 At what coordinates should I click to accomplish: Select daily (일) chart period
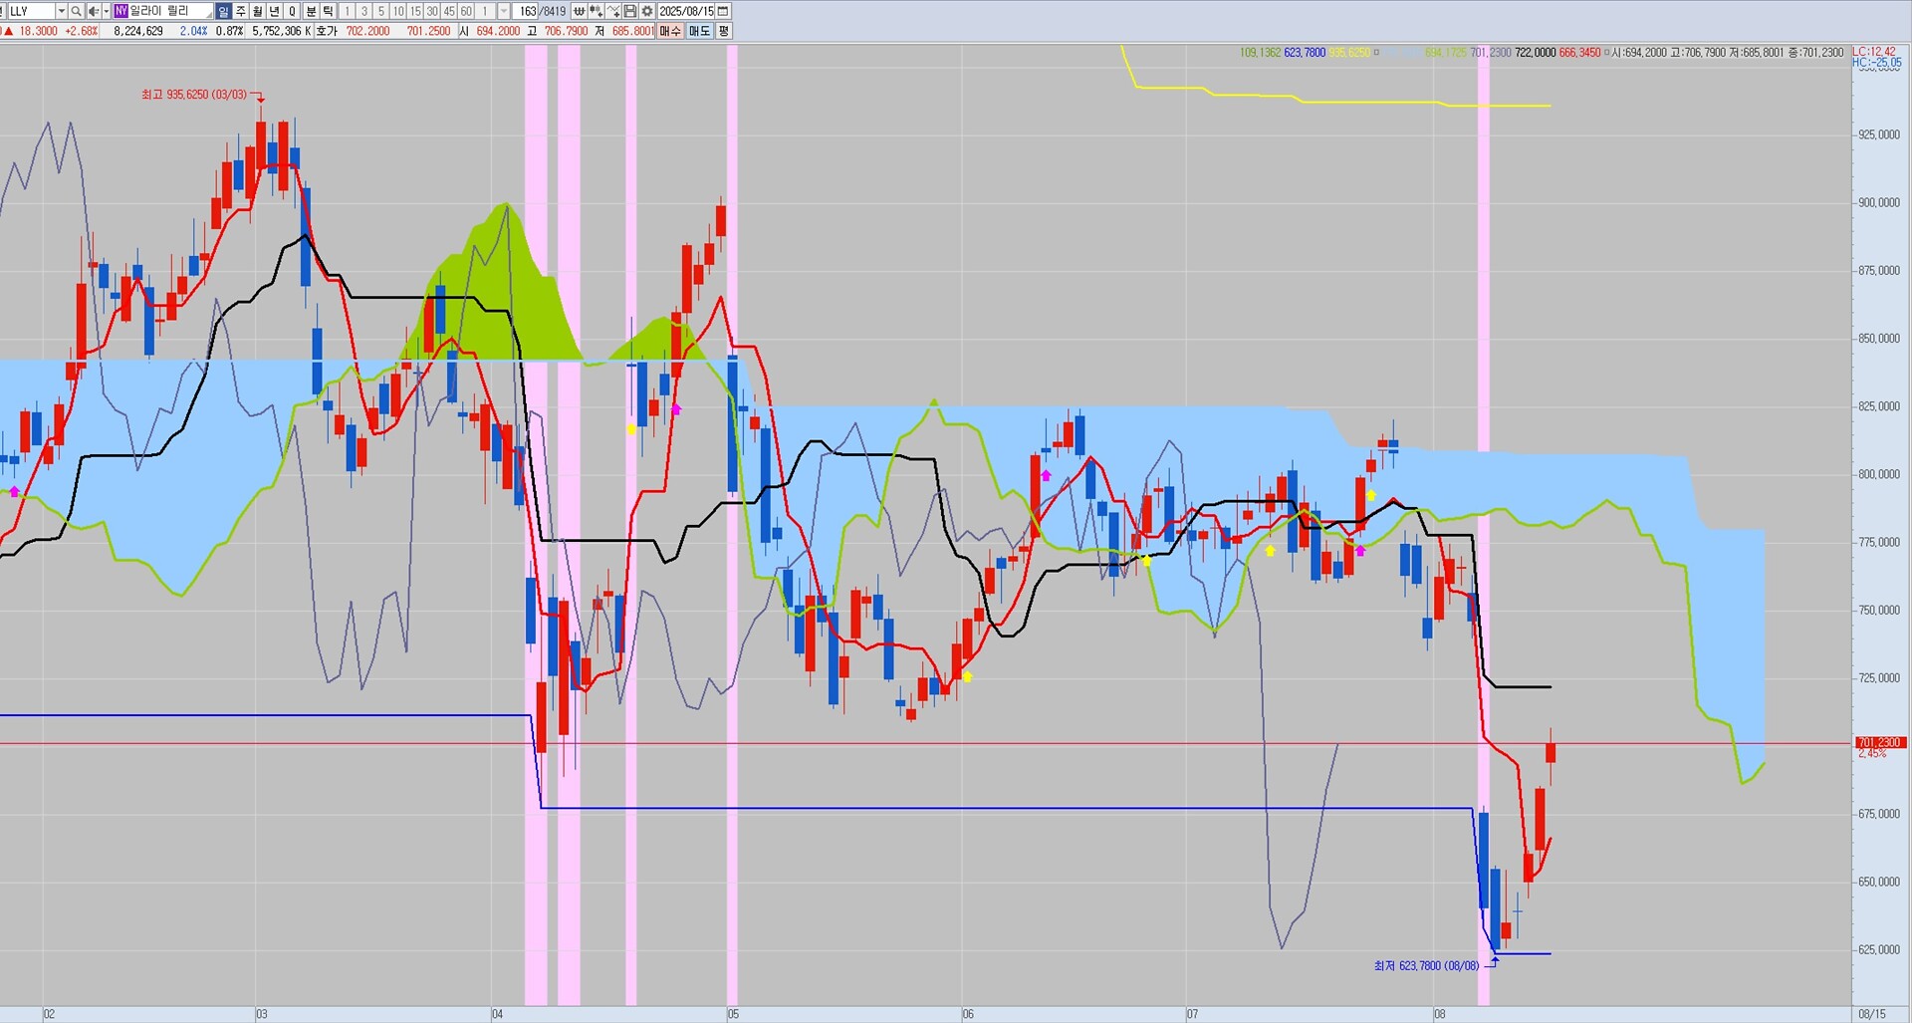coord(223,11)
